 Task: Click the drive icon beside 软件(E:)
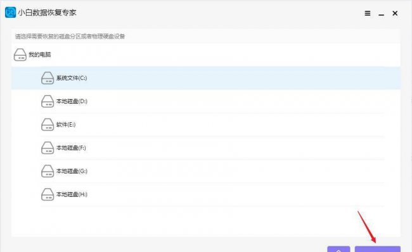tap(48, 125)
